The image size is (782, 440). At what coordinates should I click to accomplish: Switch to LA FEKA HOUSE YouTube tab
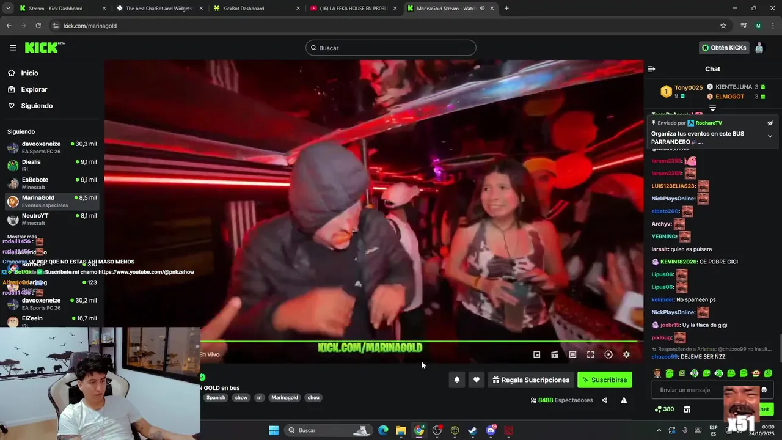click(353, 9)
